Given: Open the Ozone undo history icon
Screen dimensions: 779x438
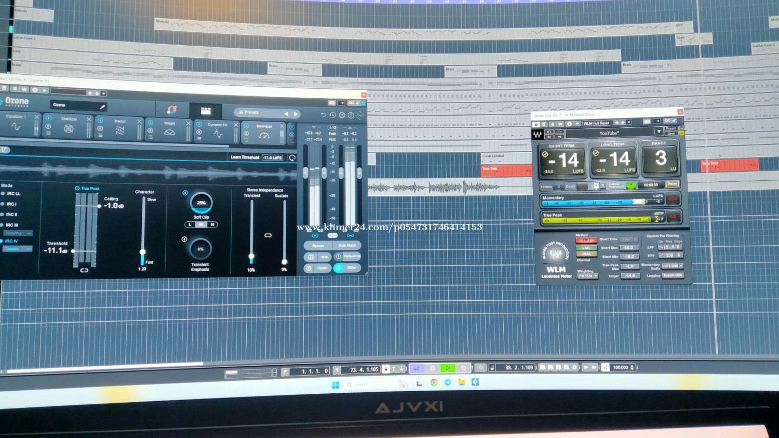Looking at the screenshot, I should [332, 115].
